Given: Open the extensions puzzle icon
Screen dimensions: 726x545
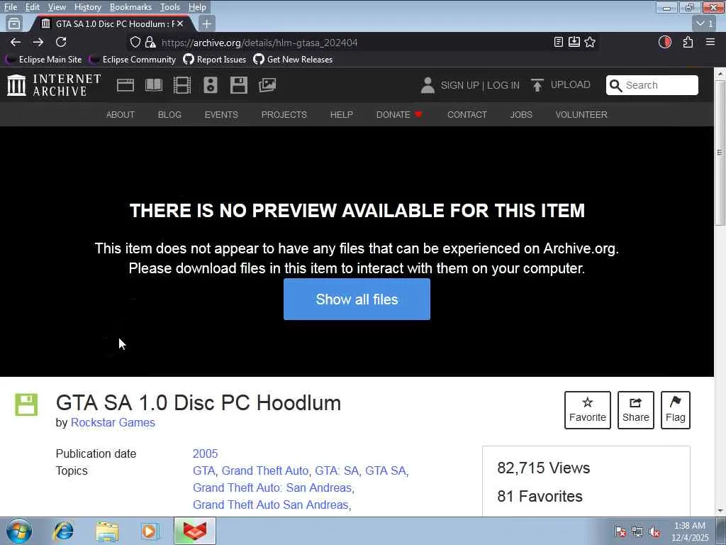Looking at the screenshot, I should [688, 42].
